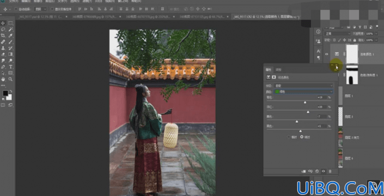
Task: Click the Magenta slider handle
Action: coord(308,112)
